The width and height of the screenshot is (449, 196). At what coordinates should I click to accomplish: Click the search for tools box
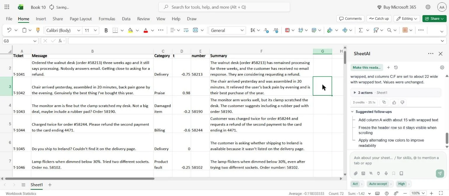click(x=224, y=7)
